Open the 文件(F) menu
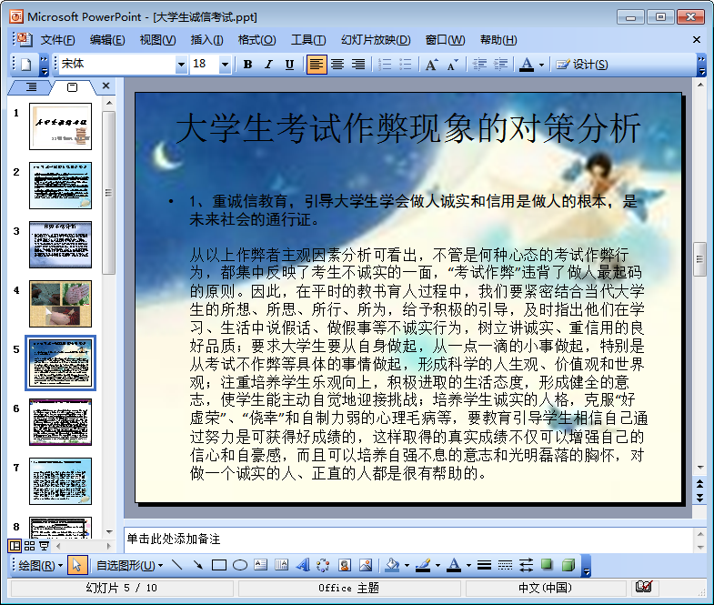The height and width of the screenshot is (605, 714). click(x=57, y=40)
